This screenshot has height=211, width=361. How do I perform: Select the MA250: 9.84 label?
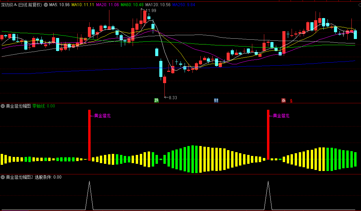[184, 4]
